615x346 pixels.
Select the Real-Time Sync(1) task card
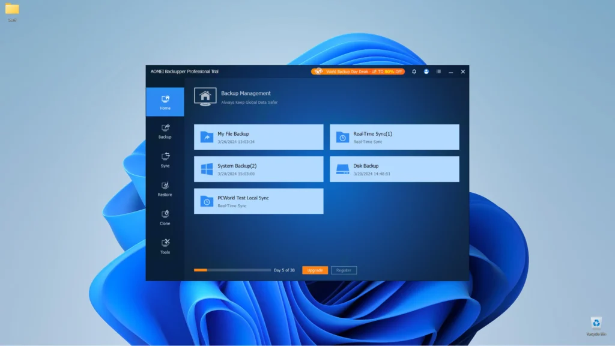point(394,137)
